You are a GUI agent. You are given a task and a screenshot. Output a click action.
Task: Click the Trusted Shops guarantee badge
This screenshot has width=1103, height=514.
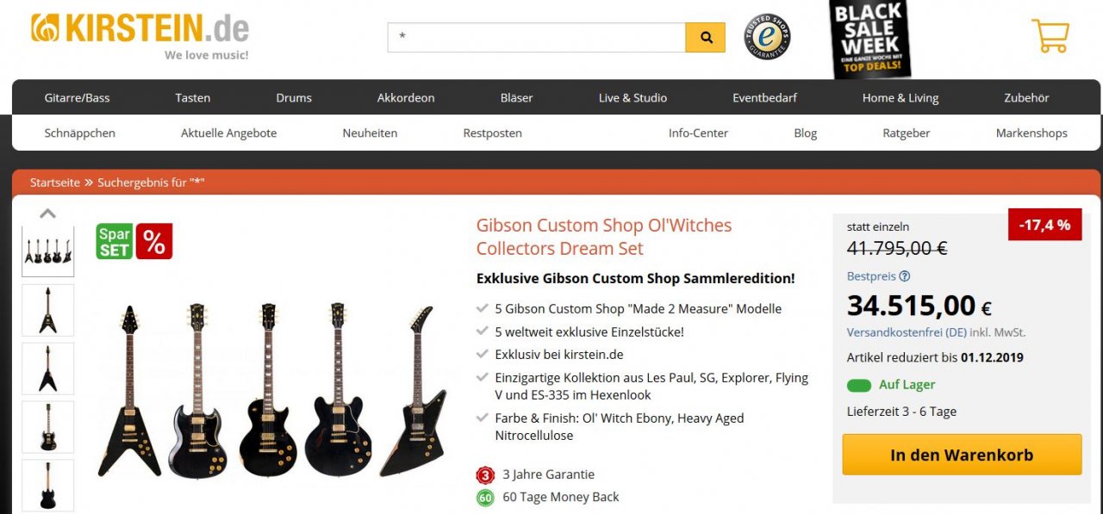(x=767, y=37)
